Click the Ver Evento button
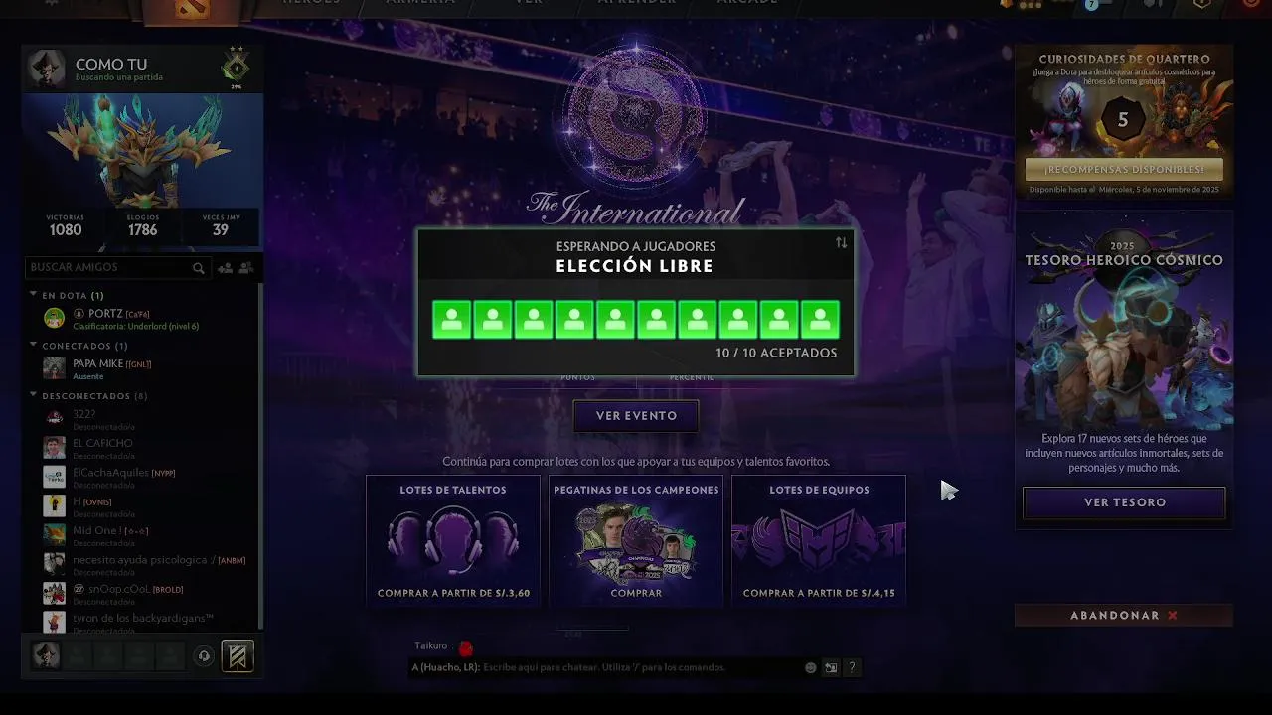1272x715 pixels. [636, 416]
